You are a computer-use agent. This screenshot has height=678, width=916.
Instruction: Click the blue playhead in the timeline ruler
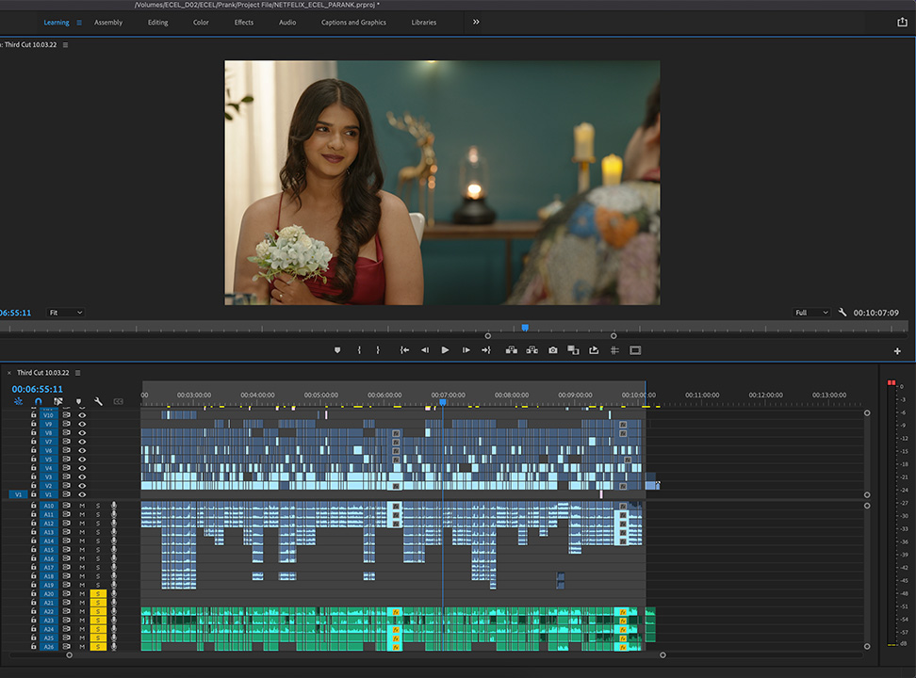tap(443, 402)
